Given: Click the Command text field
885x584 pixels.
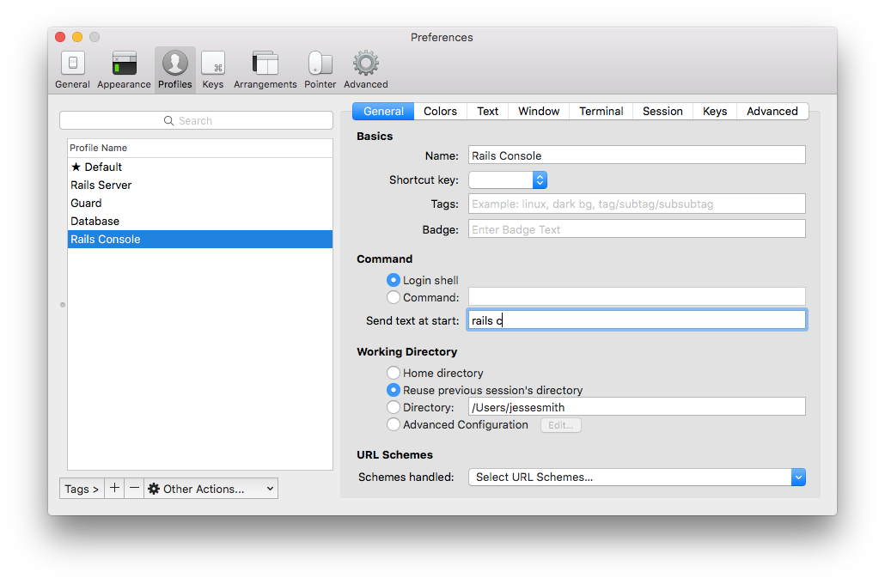Looking at the screenshot, I should pyautogui.click(x=637, y=297).
